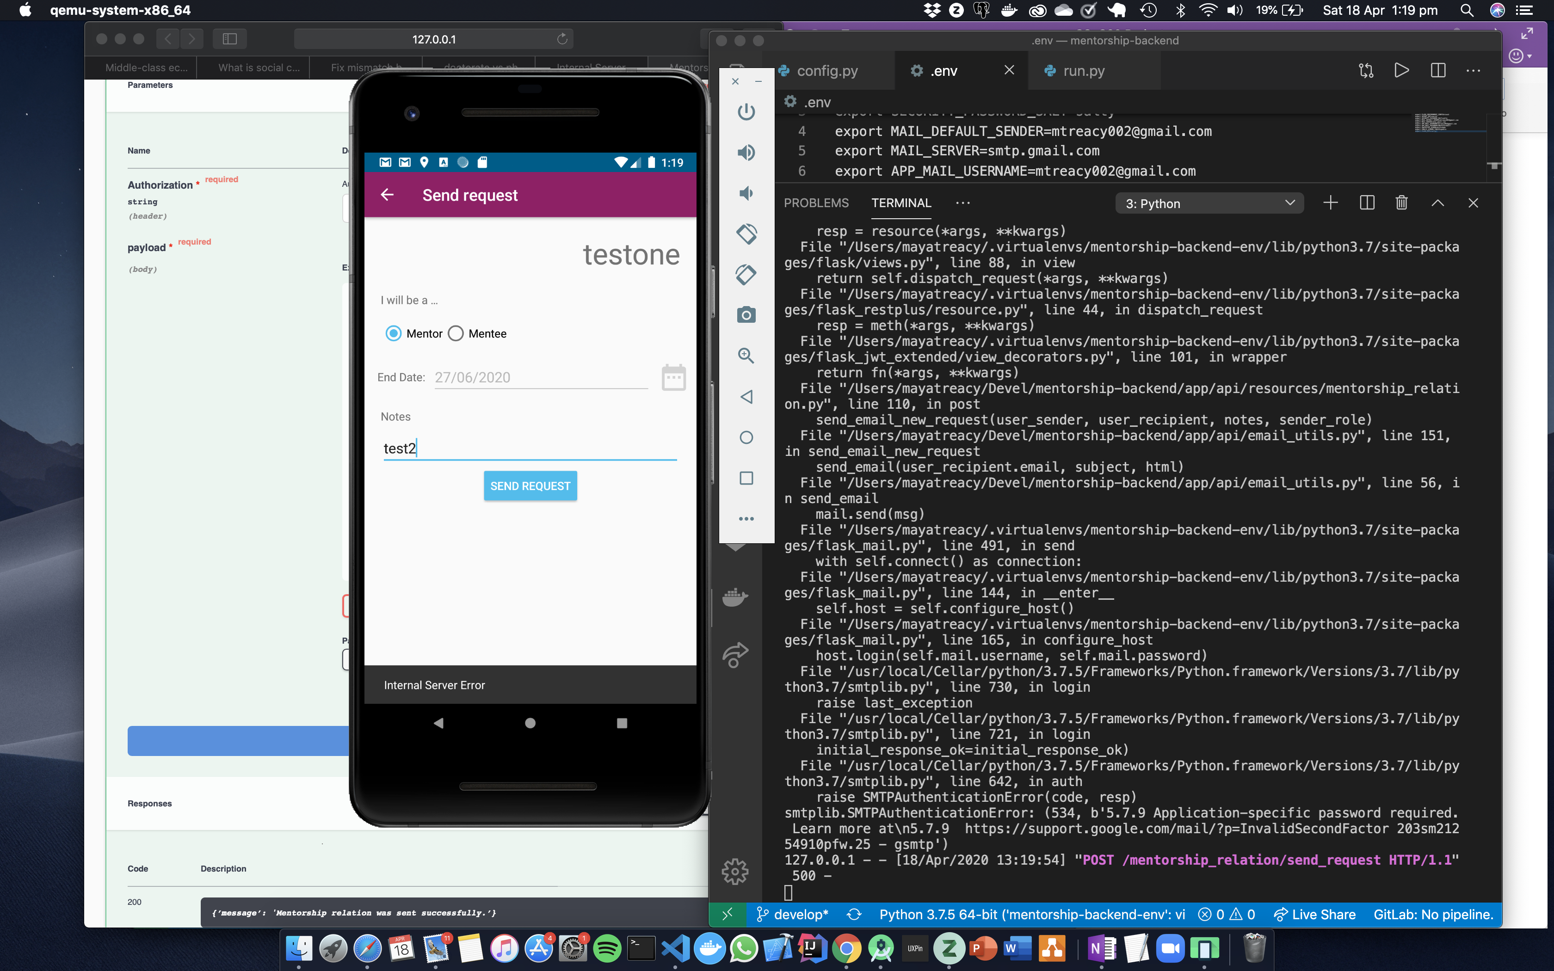Open the 'What is social c...' Safari tab

coord(259,68)
